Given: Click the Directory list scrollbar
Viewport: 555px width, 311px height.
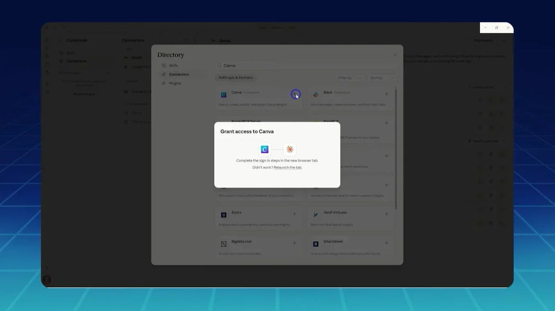Looking at the screenshot, I should click(396, 148).
